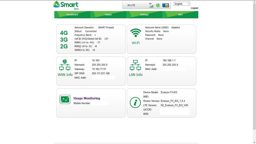Click the Cell ID value '137'
Image resolution: width=256 pixels, height=144 pixels.
(106, 39)
